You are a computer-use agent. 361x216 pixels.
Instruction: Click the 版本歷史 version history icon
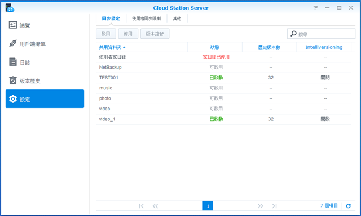coord(13,80)
